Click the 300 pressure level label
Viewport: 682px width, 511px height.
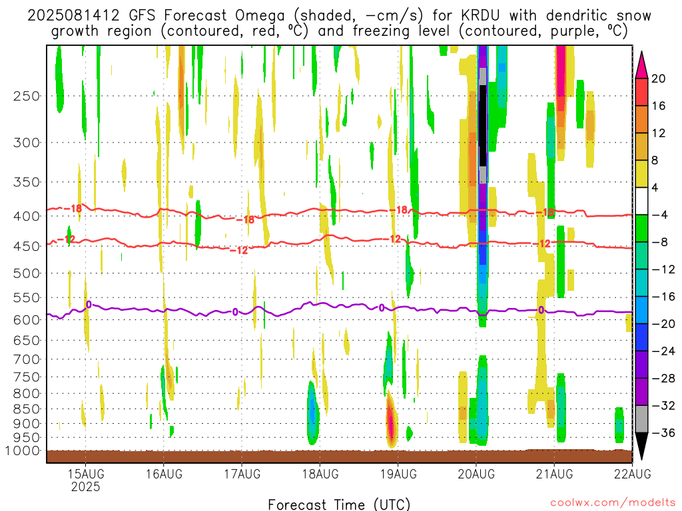[27, 142]
